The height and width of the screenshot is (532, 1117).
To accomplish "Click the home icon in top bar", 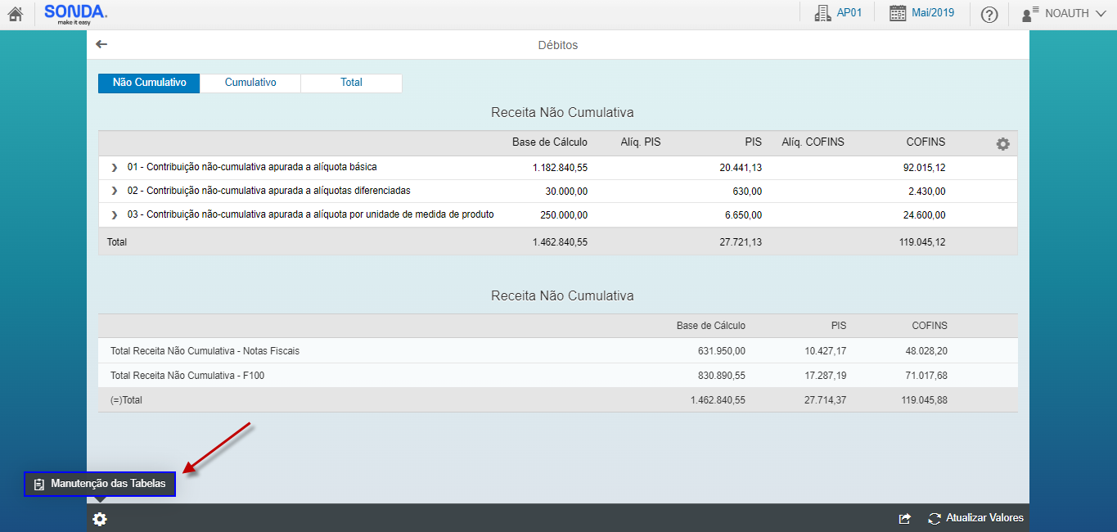I will [15, 14].
